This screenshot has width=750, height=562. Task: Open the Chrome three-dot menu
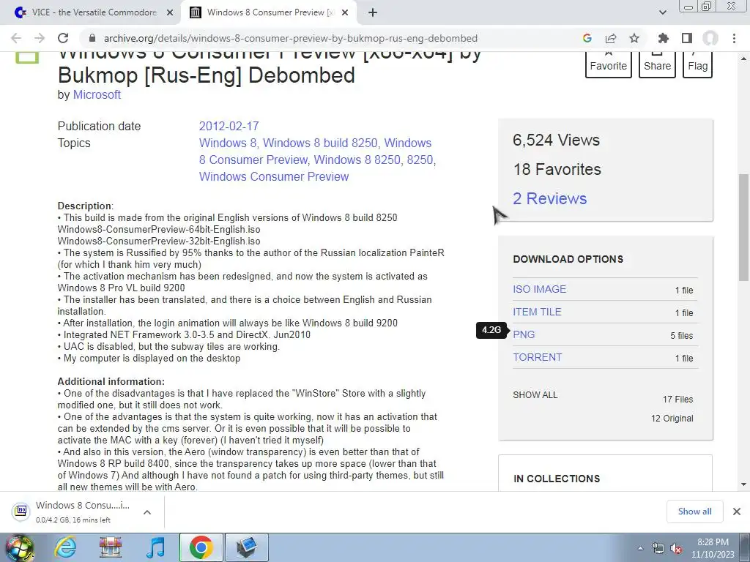point(734,38)
